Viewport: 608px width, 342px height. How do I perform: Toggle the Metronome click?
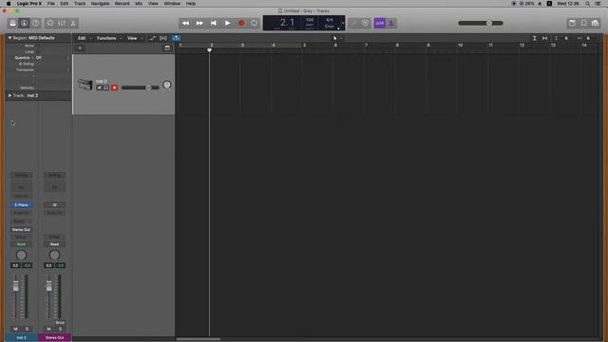390,23
